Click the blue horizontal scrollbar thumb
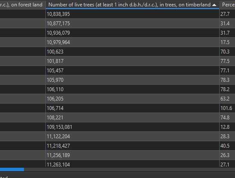 (x=12, y=169)
